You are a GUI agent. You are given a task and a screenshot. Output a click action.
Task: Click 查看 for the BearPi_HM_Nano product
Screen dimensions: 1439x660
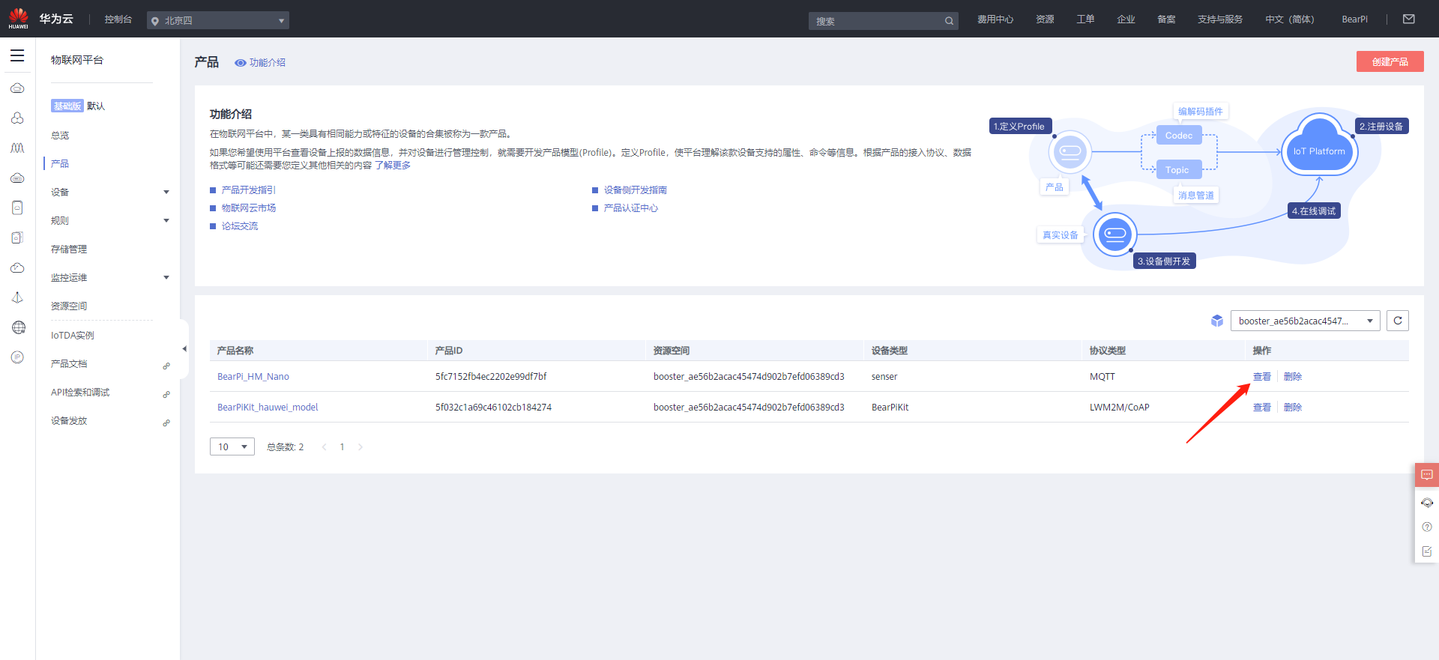click(1261, 377)
